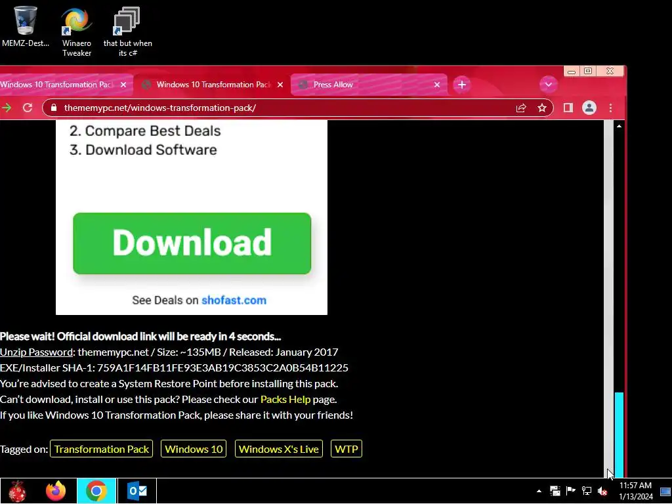Show hidden system tray icons

point(539,491)
